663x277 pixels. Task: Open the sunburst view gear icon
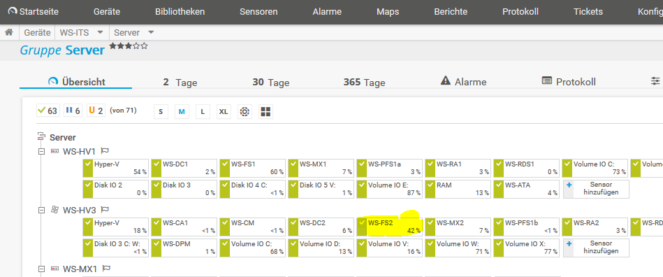(245, 111)
